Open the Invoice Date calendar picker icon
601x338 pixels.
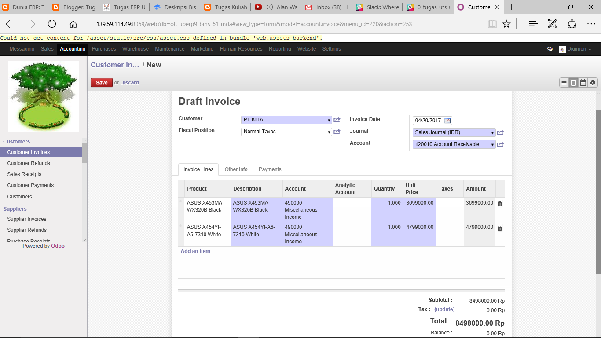pos(447,121)
